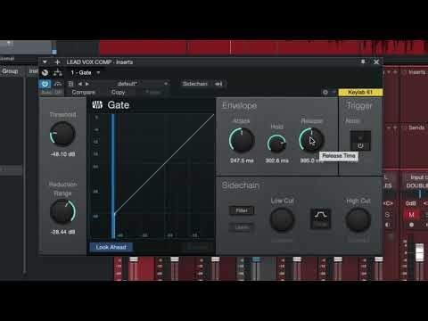Click the Release knob

tap(311, 140)
